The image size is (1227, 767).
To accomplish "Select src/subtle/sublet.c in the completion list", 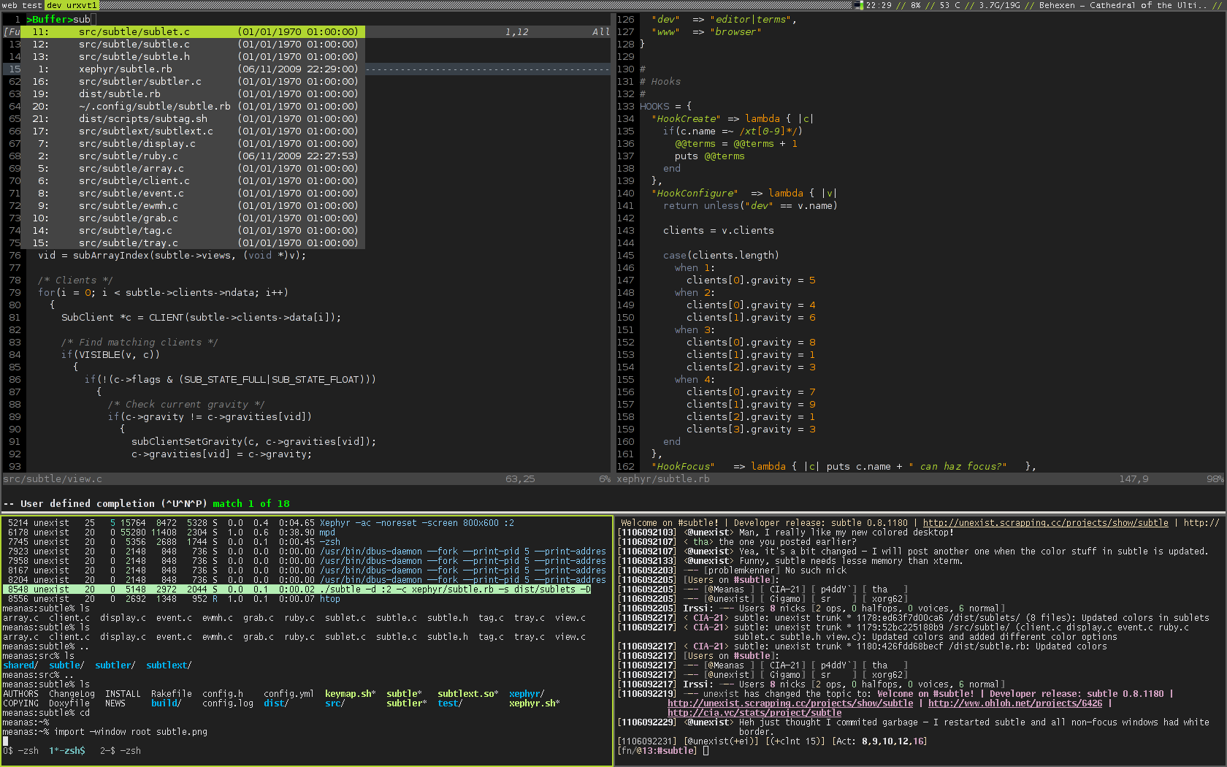I will 134,32.
